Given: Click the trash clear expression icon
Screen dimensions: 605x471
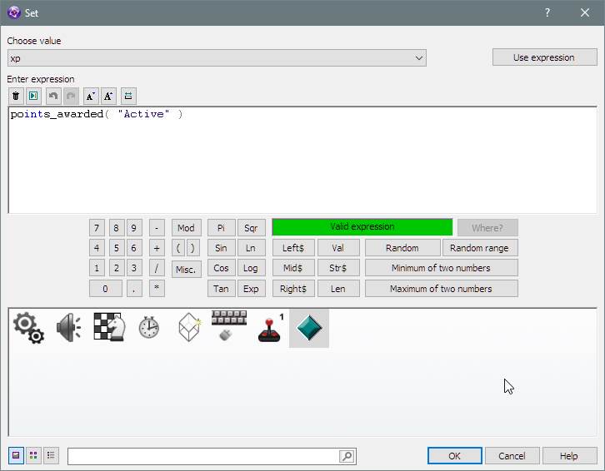Looking at the screenshot, I should pos(16,96).
